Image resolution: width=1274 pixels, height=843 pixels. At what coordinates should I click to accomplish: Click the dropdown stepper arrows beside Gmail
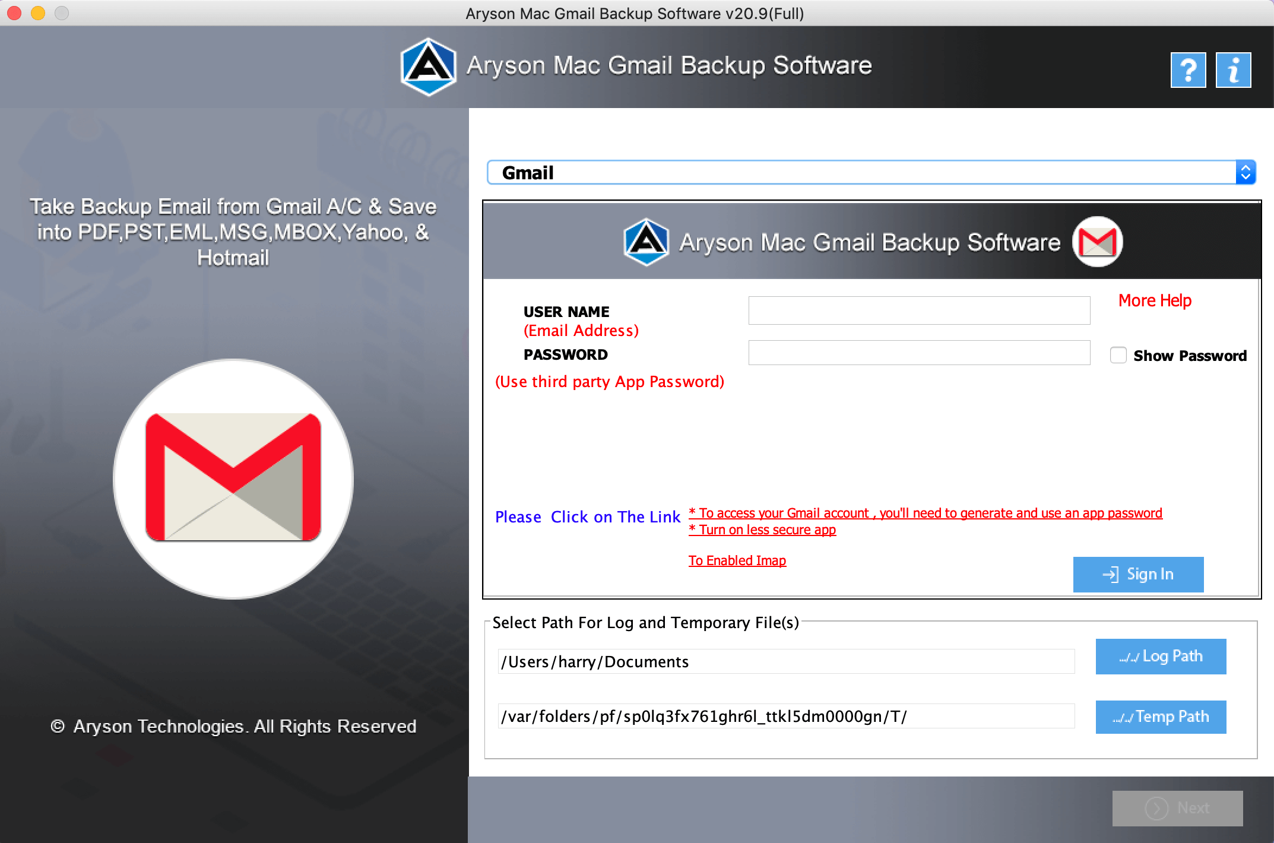point(1246,173)
